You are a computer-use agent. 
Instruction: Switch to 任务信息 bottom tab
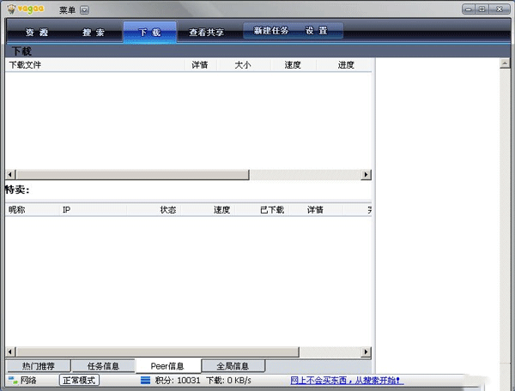click(103, 366)
